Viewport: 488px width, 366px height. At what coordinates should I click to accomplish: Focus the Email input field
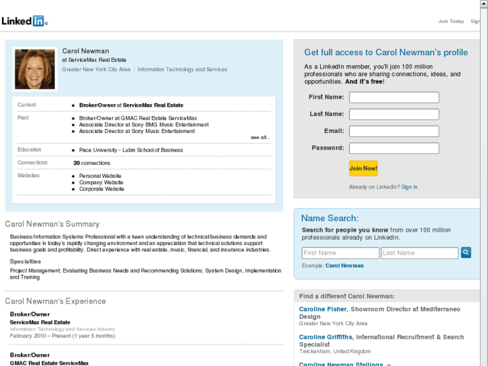[394, 131]
